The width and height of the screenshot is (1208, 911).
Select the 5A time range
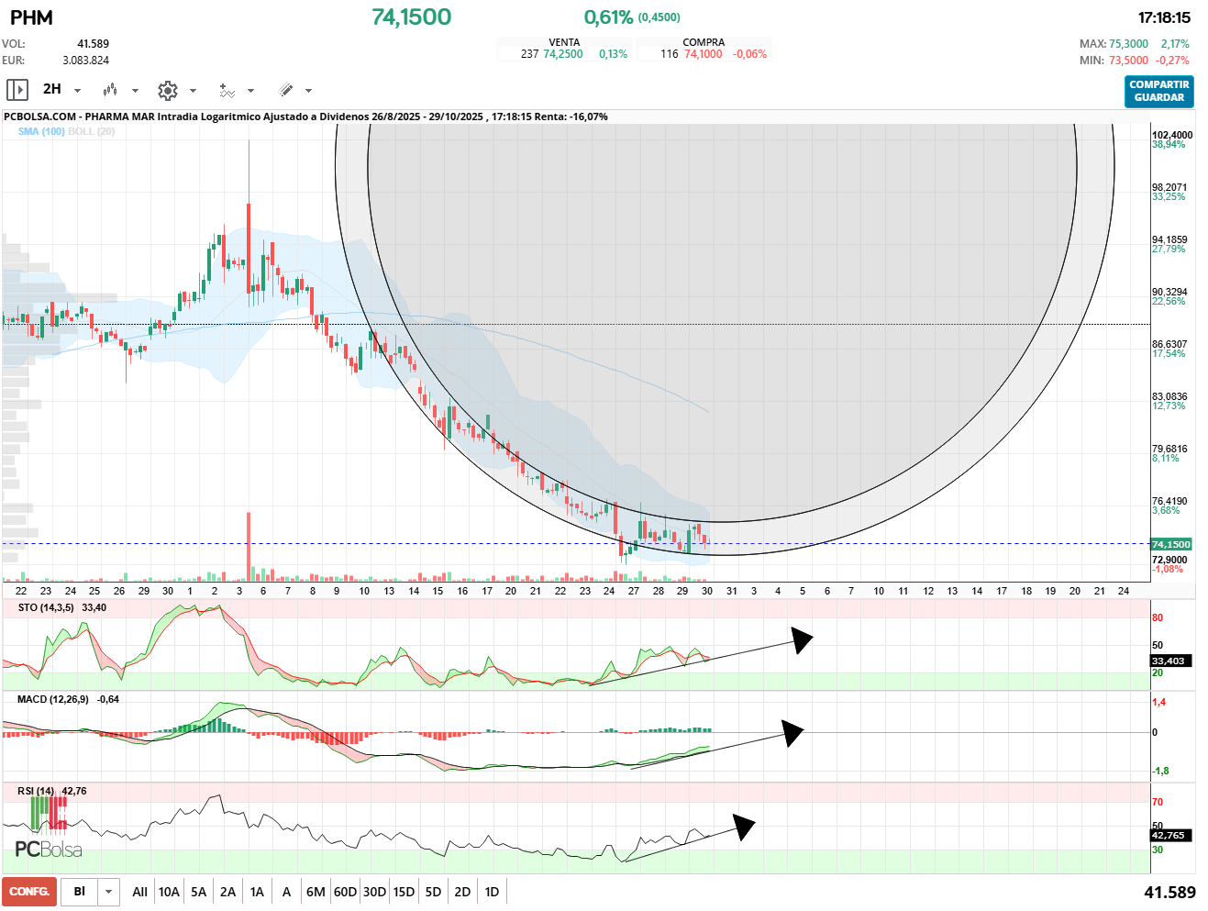(x=198, y=892)
